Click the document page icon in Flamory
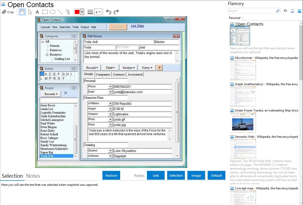 (x=292, y=11)
